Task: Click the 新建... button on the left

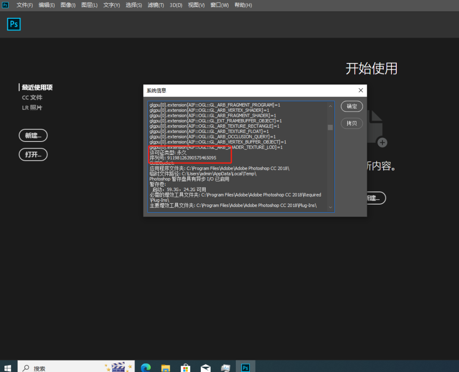Action: 33,135
